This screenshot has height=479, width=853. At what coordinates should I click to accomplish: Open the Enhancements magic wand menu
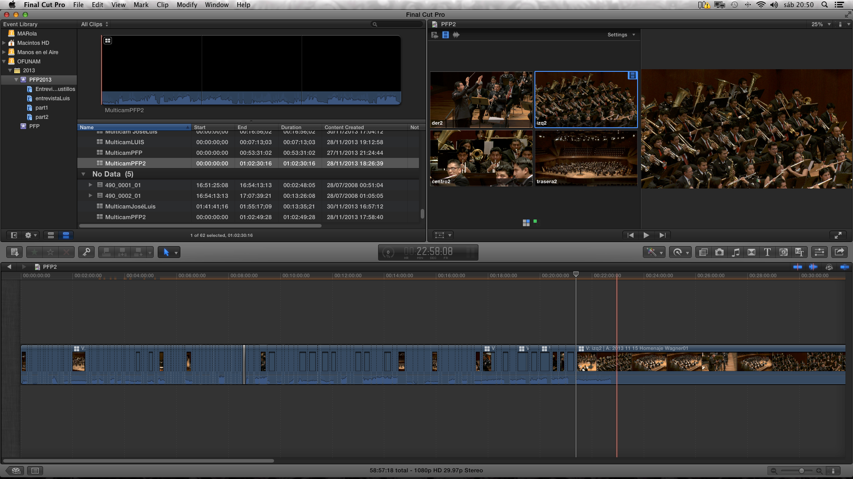[654, 252]
